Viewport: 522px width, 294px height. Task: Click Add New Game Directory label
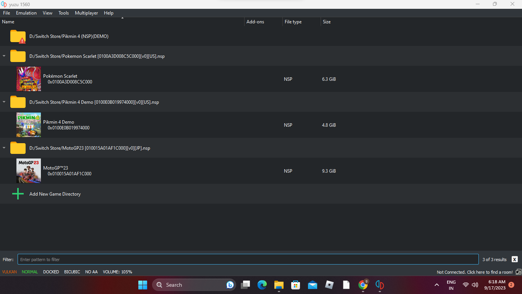55,194
